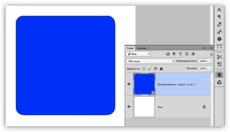Click the Заливка fill percentage field
Viewport: 230px width, 132px height.
coord(203,69)
